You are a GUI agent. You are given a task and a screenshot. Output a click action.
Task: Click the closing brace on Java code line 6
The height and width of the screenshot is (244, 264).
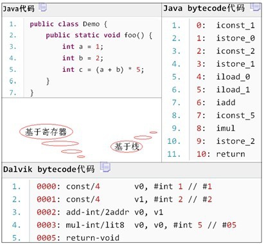tap(48, 82)
